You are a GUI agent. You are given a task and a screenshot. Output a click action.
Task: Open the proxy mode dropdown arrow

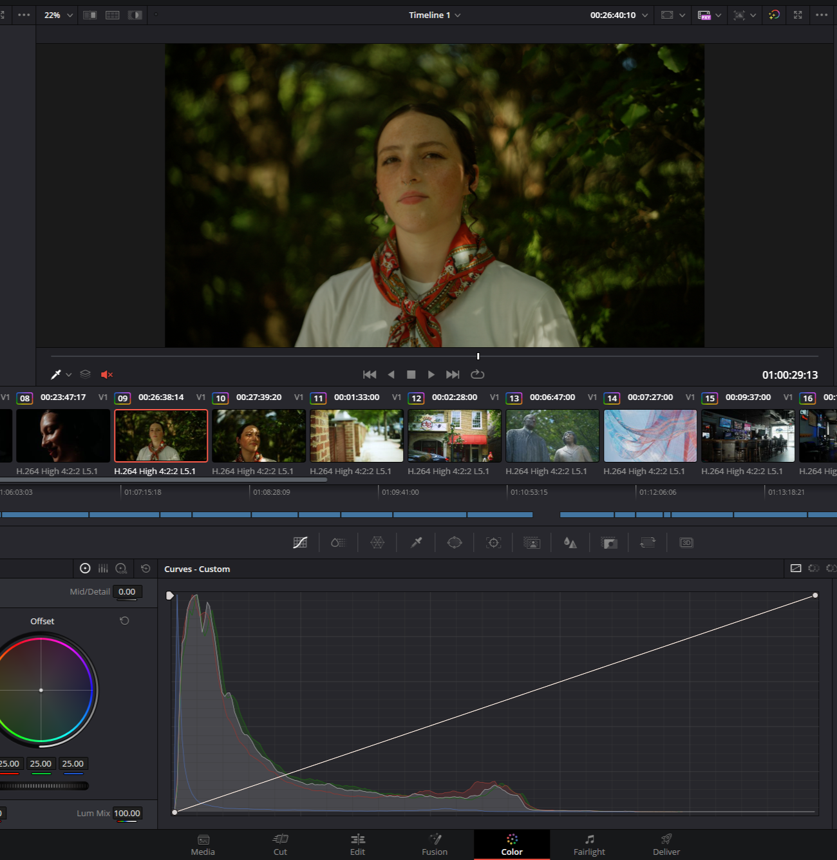tap(719, 15)
